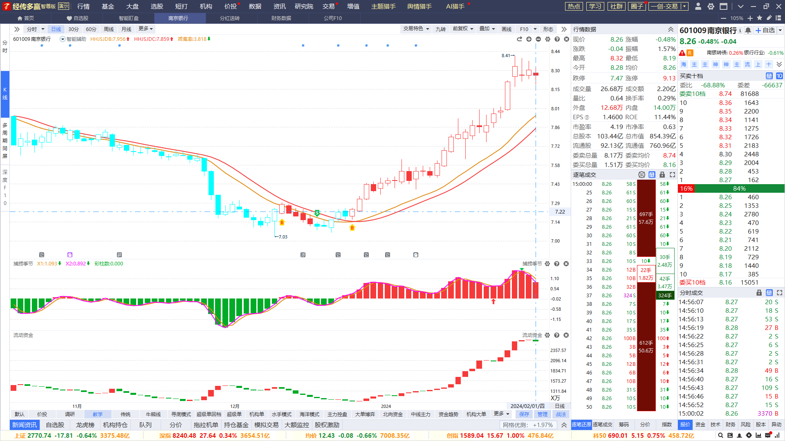The width and height of the screenshot is (785, 441).
Task: Open the F10 dropdown arrow
Action: point(535,29)
